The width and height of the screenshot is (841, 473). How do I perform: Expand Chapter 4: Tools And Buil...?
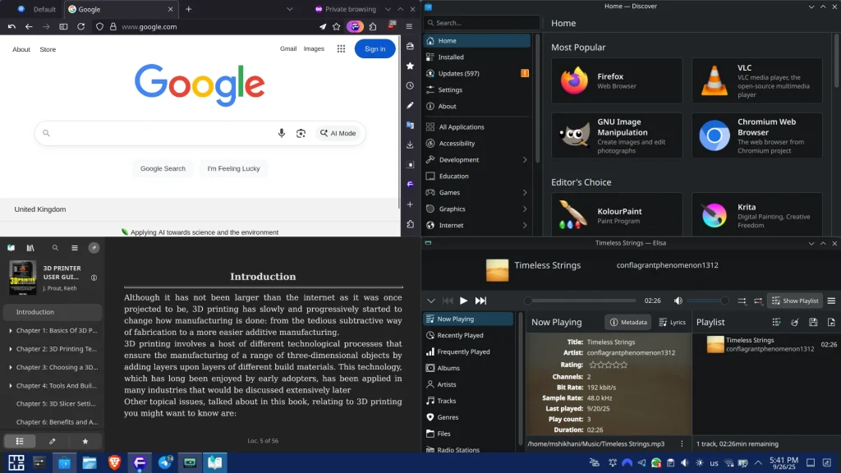pos(10,386)
